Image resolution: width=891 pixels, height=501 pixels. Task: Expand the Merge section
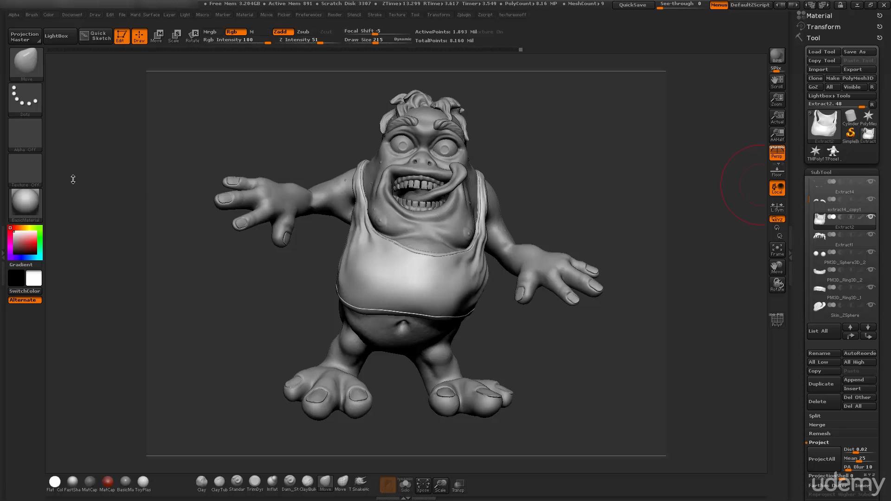point(817,424)
